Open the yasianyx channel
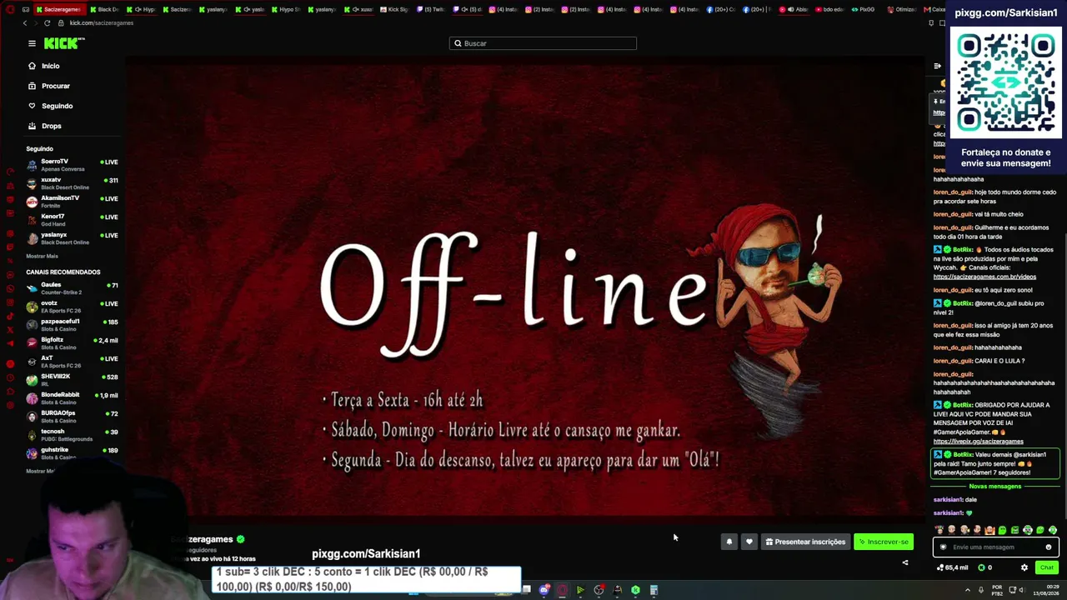The width and height of the screenshot is (1067, 600). [73, 238]
